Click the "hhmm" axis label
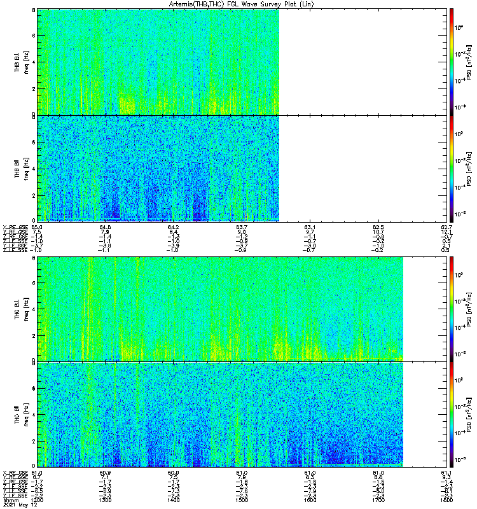Image resolution: width=477 pixels, height=509 pixels. 12,500
